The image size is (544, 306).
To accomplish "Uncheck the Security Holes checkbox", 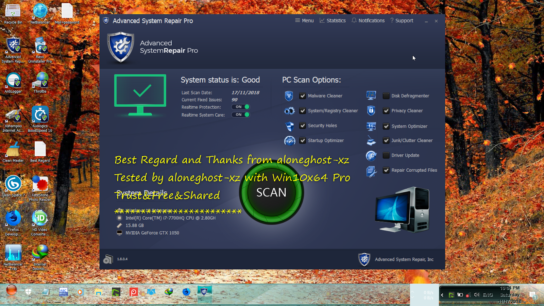I will (x=303, y=125).
